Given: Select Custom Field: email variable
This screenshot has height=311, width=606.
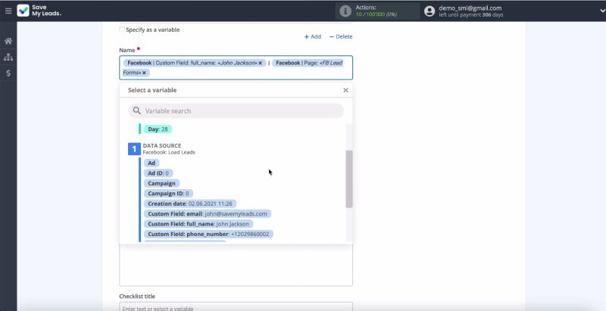Looking at the screenshot, I should click(207, 214).
